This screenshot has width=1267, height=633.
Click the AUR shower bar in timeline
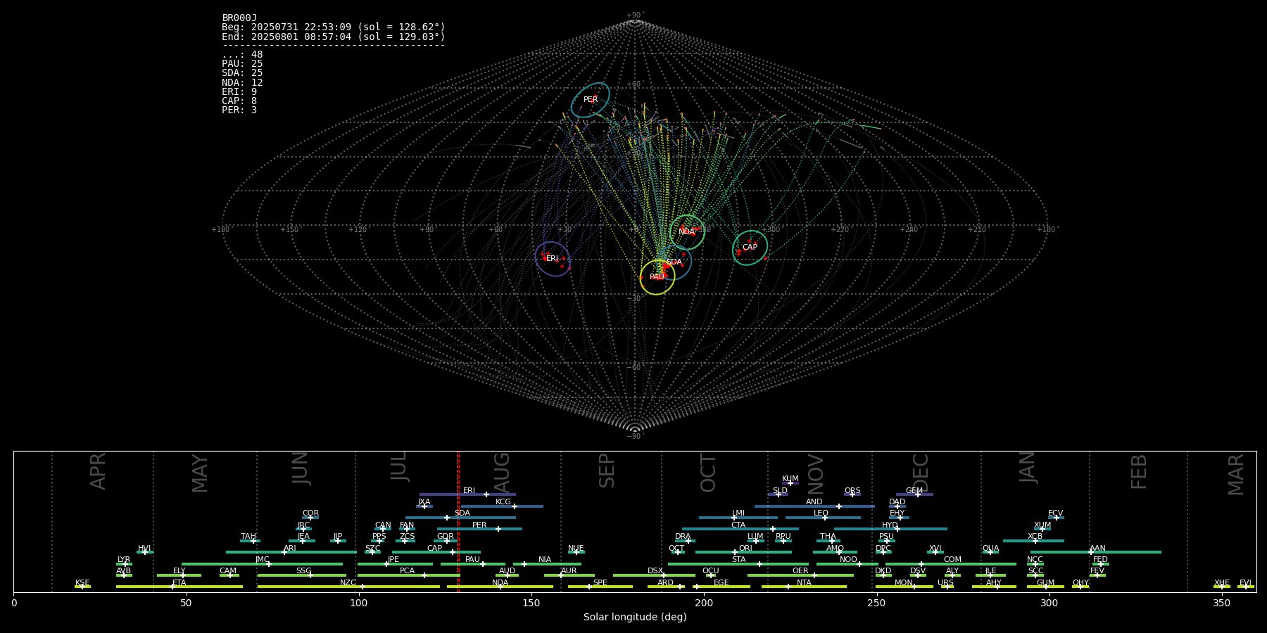(569, 575)
